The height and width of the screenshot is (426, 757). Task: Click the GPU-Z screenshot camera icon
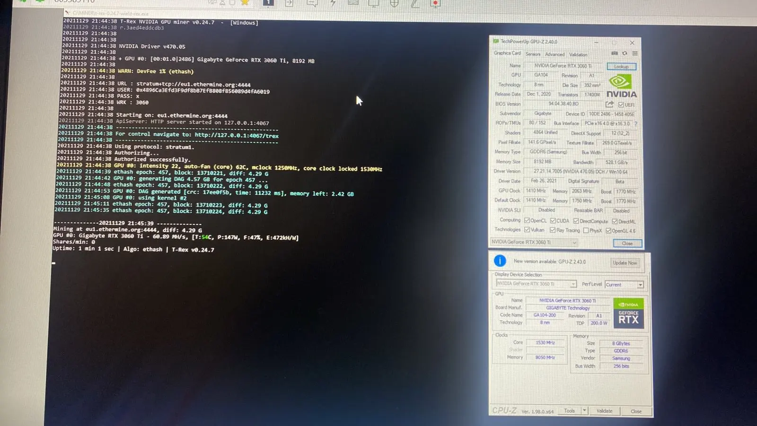click(x=614, y=53)
